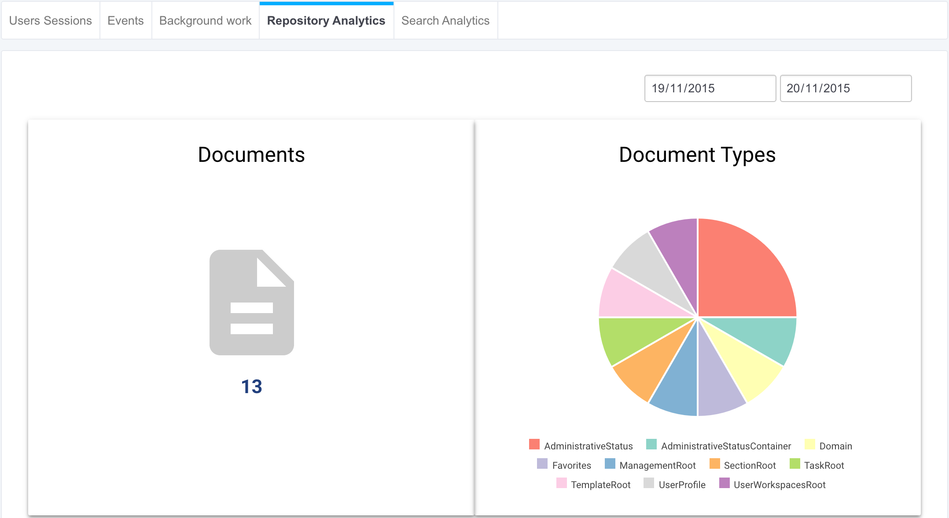Toggle the ManagementRoot legend swatch
The height and width of the screenshot is (518, 949).
[610, 463]
